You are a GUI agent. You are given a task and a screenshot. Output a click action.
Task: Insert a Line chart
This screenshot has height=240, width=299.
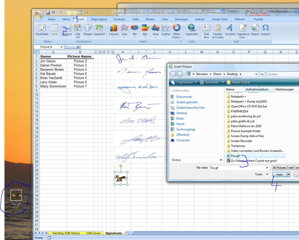[x=124, y=31]
